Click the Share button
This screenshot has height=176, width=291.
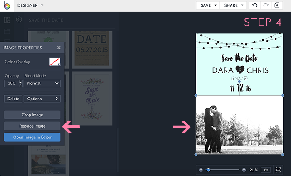click(x=231, y=5)
